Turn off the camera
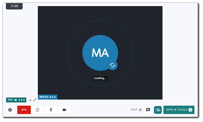203x122 pixels. pos(64,110)
